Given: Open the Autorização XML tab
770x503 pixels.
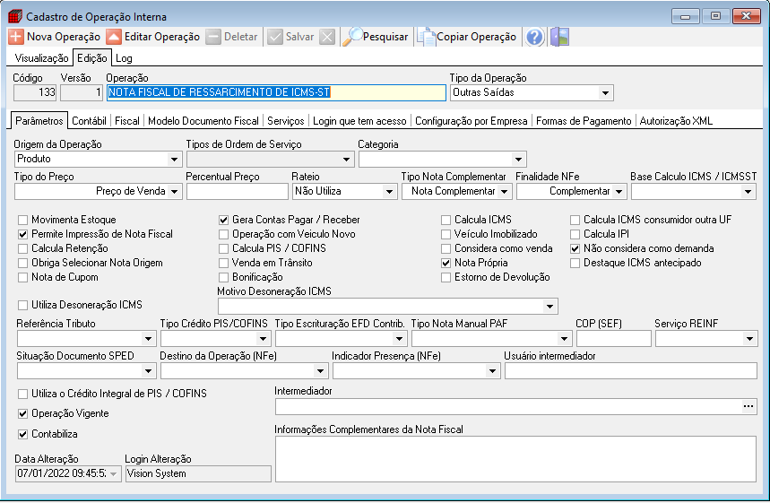Looking at the screenshot, I should coord(676,121).
